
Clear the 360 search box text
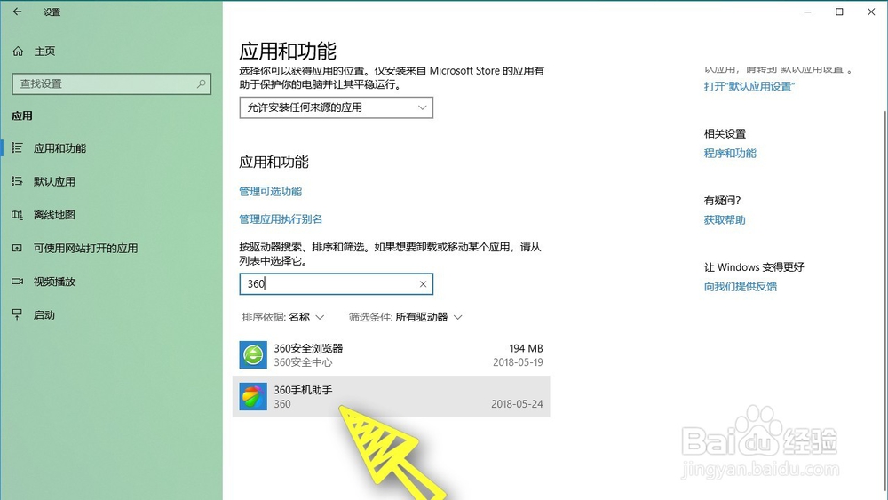423,284
